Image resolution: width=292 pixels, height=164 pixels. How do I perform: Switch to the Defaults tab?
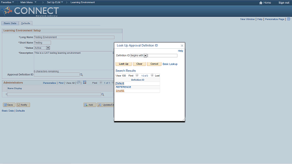26,23
